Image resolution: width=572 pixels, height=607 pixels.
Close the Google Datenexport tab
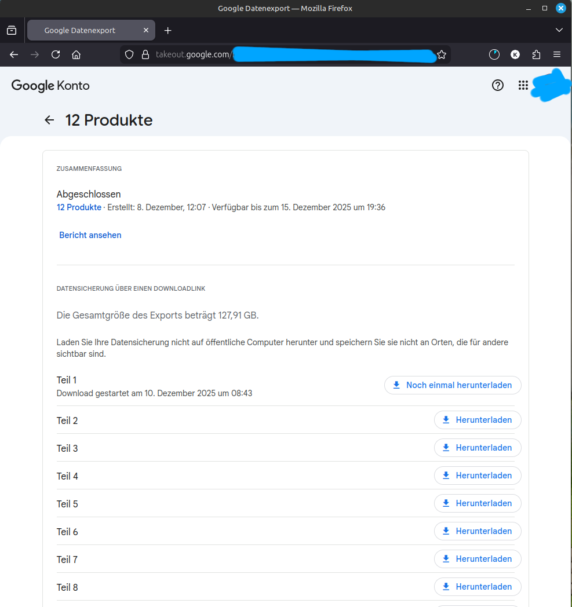tap(146, 30)
